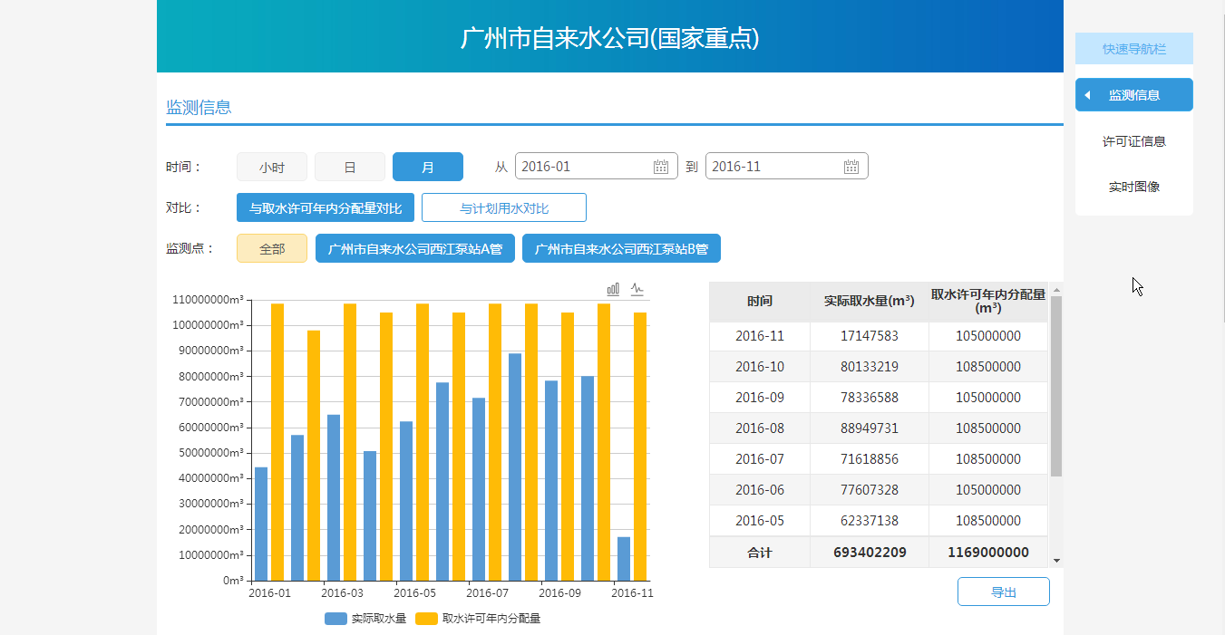Select 西江泵站B管 monitoring point
The image size is (1225, 635).
click(621, 248)
